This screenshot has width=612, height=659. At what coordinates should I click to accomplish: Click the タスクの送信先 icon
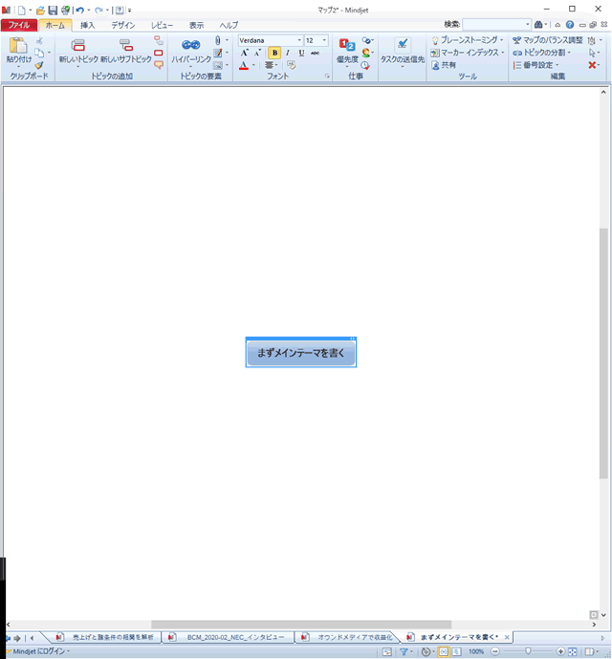click(x=402, y=45)
